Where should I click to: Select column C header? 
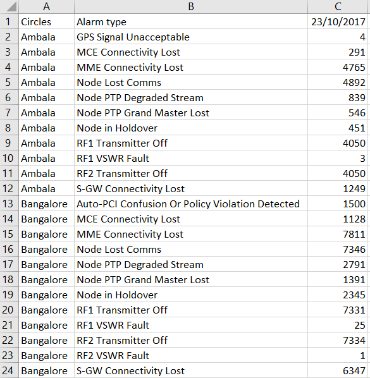(338, 6)
